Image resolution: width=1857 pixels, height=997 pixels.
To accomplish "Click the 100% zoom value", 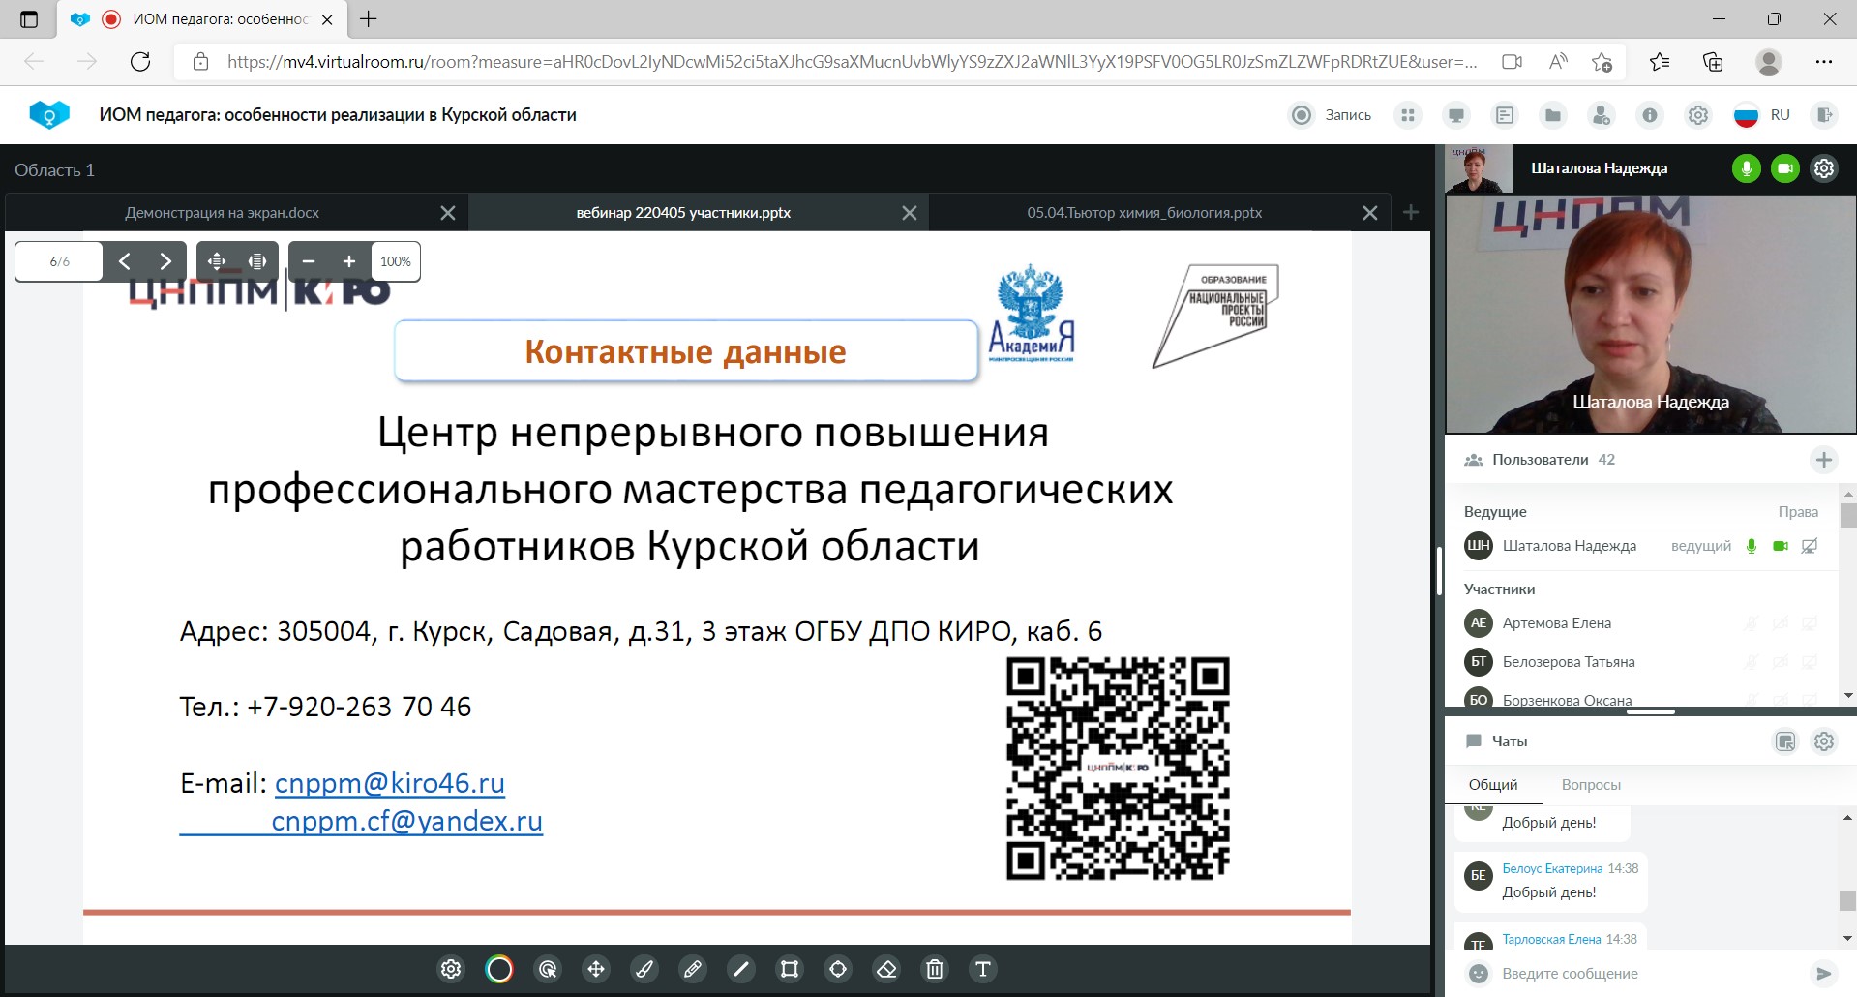I will (396, 261).
